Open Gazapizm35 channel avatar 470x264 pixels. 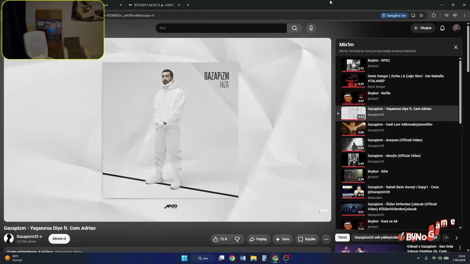point(9,238)
